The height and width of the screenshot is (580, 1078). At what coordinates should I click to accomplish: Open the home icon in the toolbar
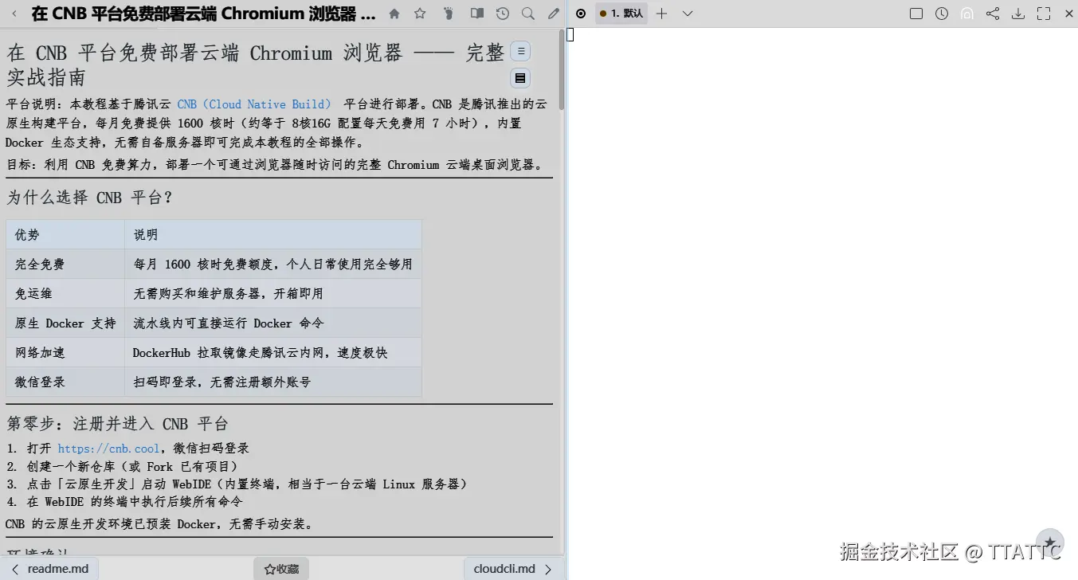pyautogui.click(x=394, y=14)
